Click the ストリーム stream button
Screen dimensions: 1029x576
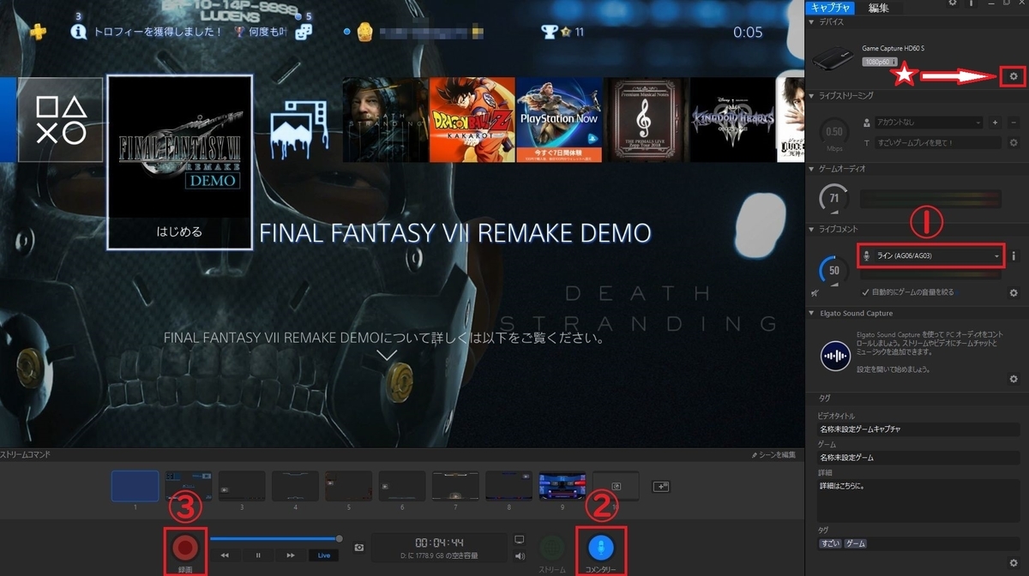552,547
